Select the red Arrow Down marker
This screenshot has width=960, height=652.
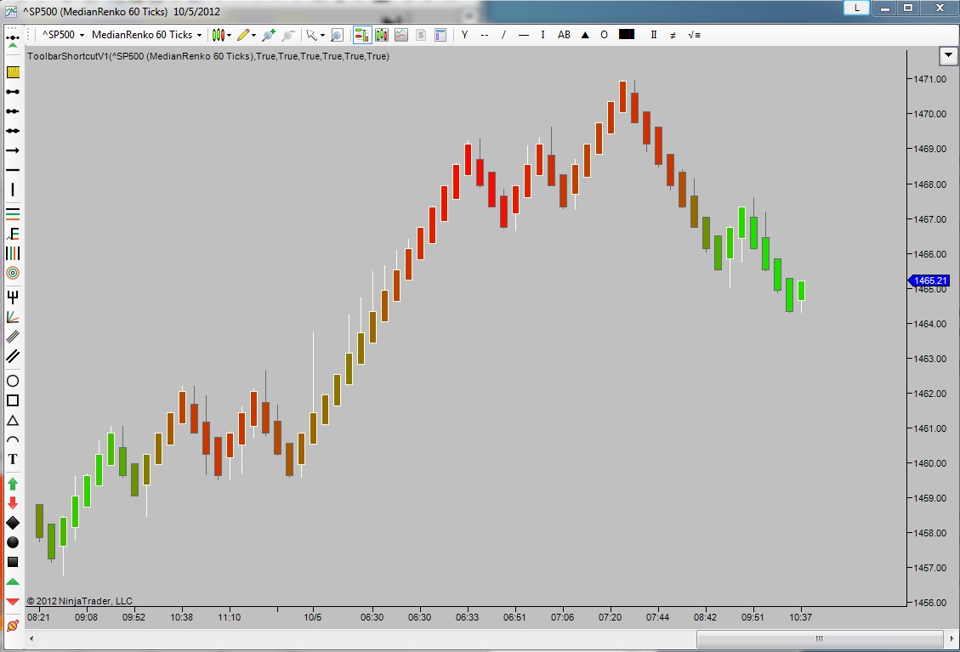(13, 503)
